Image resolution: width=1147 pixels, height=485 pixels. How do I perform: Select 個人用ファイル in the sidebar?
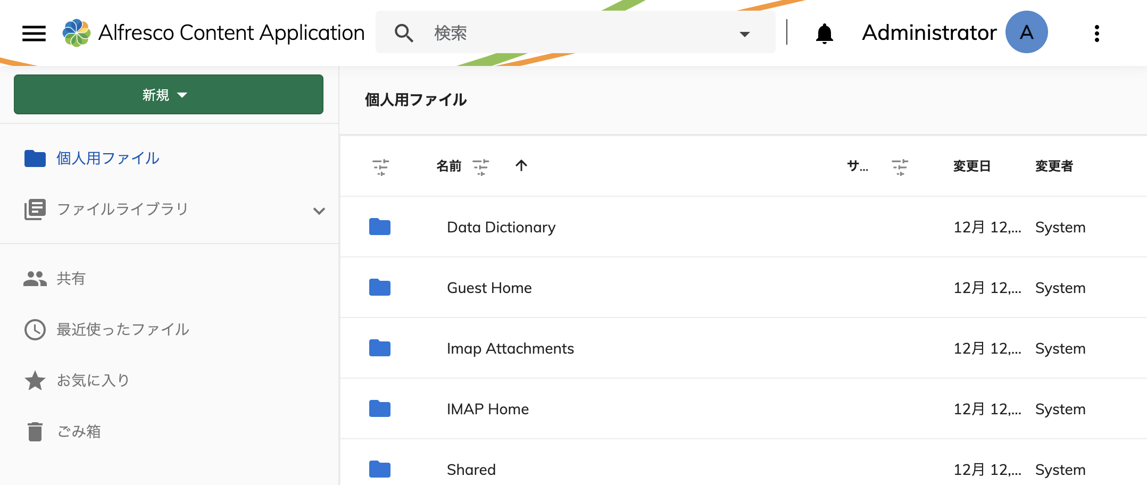click(x=106, y=158)
